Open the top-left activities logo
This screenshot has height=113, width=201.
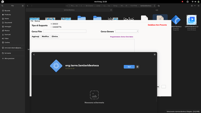pyautogui.click(x=3, y=2)
